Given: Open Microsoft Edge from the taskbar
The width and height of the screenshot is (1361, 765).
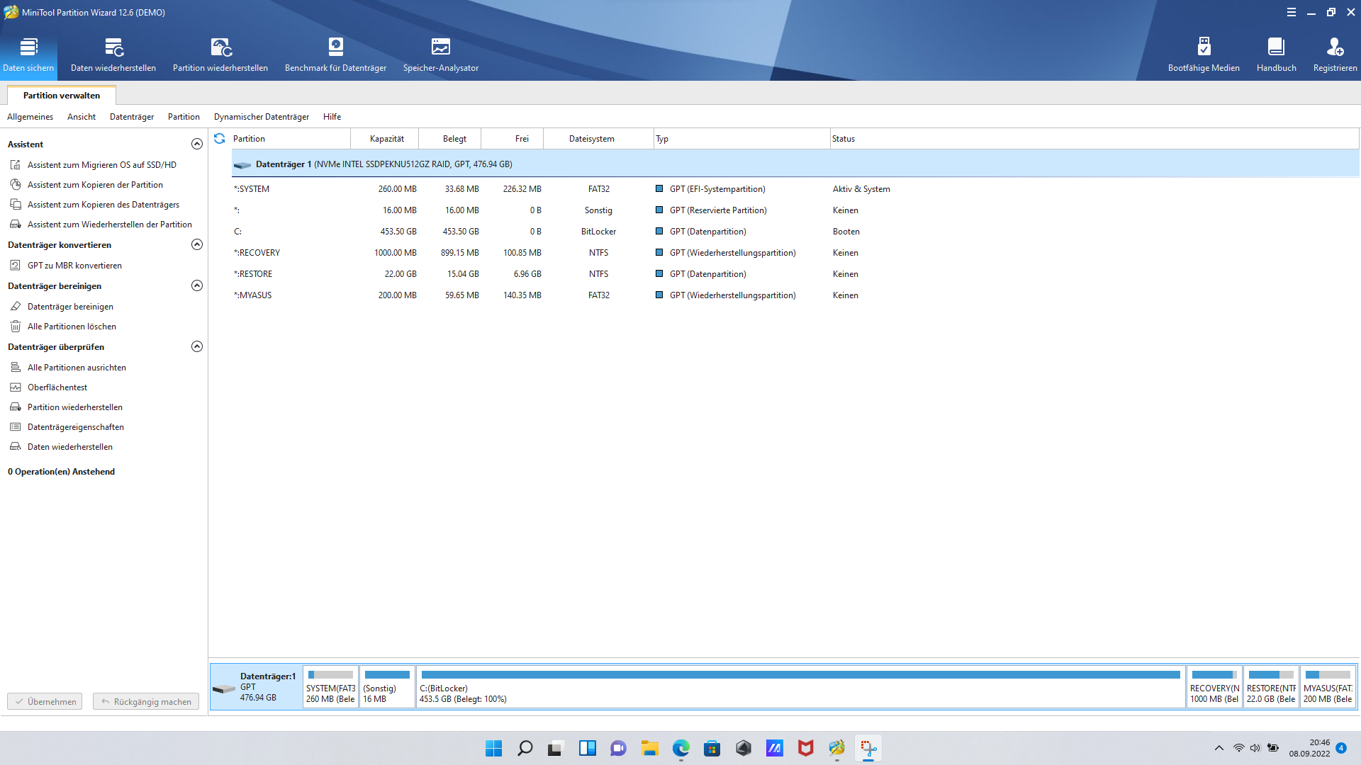Looking at the screenshot, I should pos(680,748).
